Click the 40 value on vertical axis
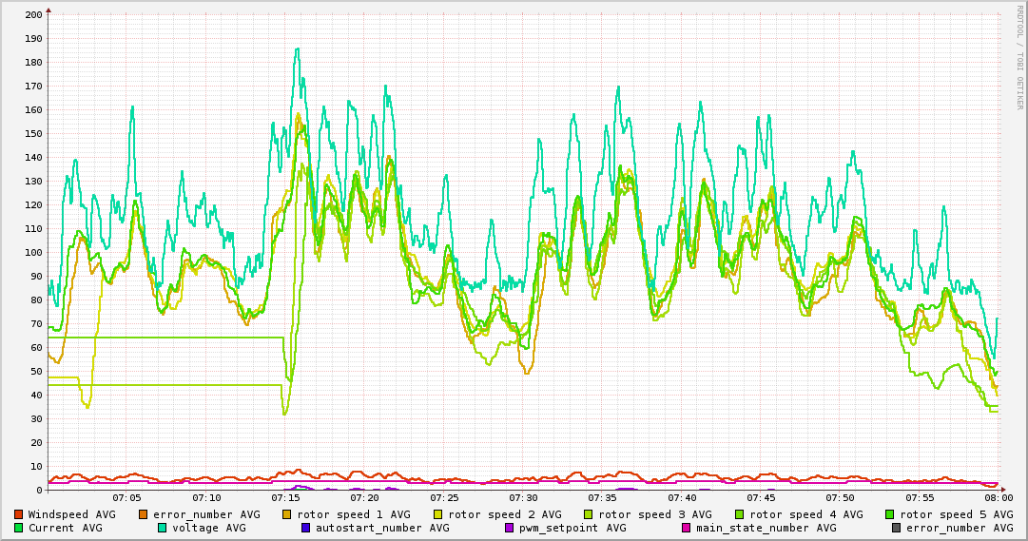This screenshot has width=1028, height=541. click(x=36, y=396)
